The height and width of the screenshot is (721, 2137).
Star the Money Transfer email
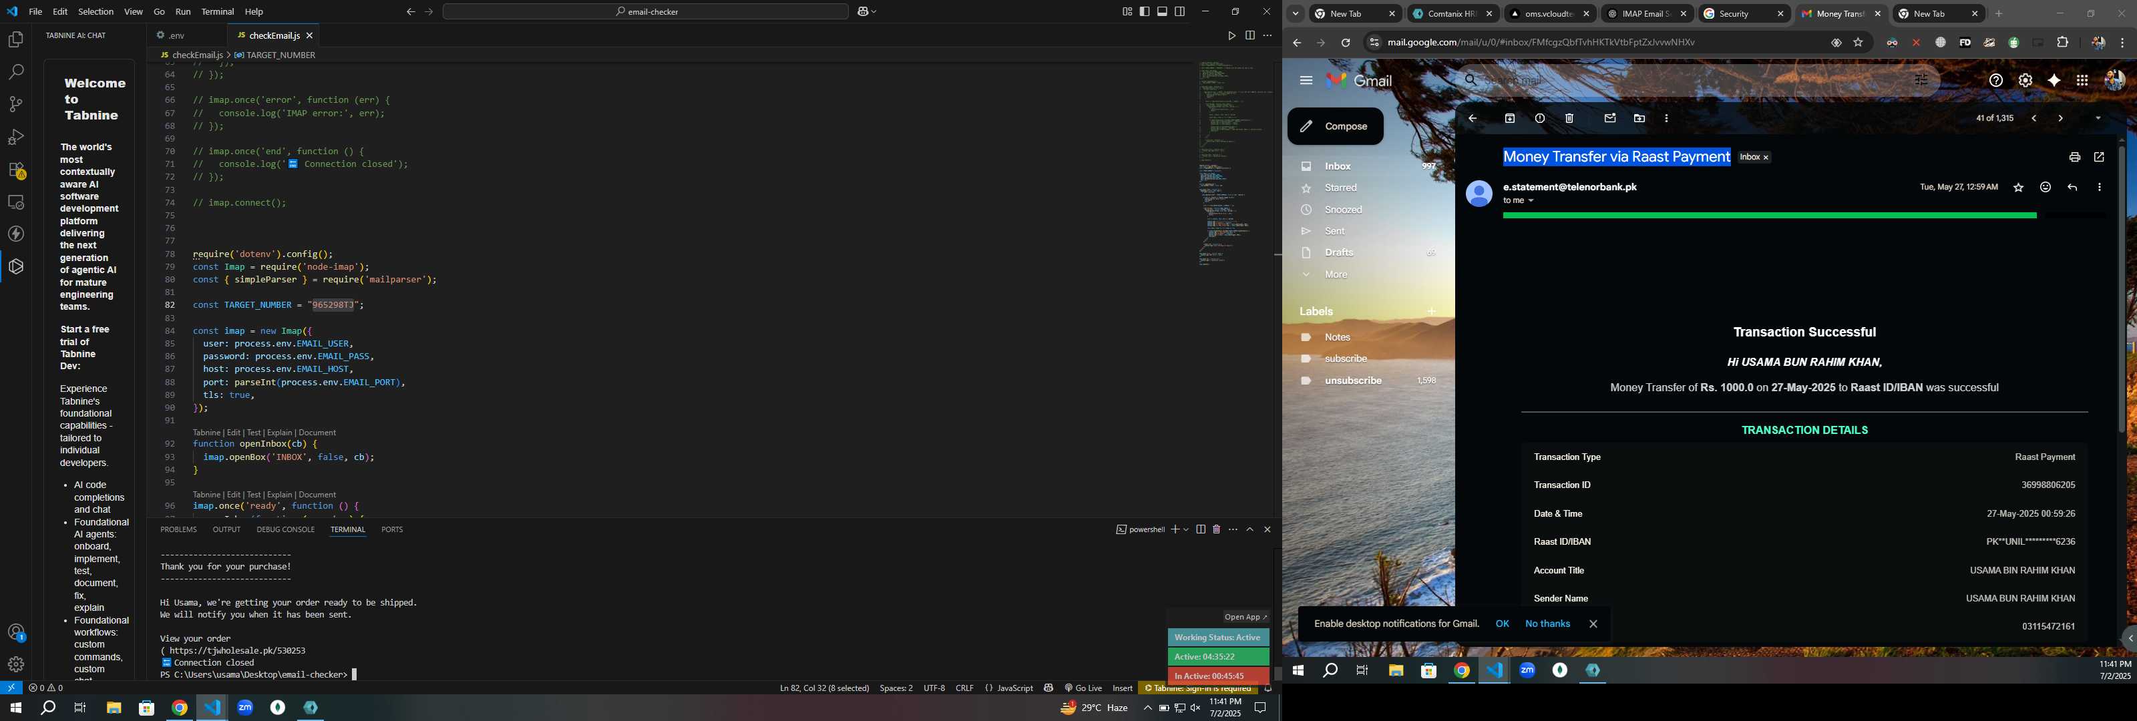[2018, 188]
